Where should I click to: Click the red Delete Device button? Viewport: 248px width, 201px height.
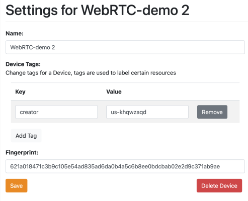(x=219, y=185)
